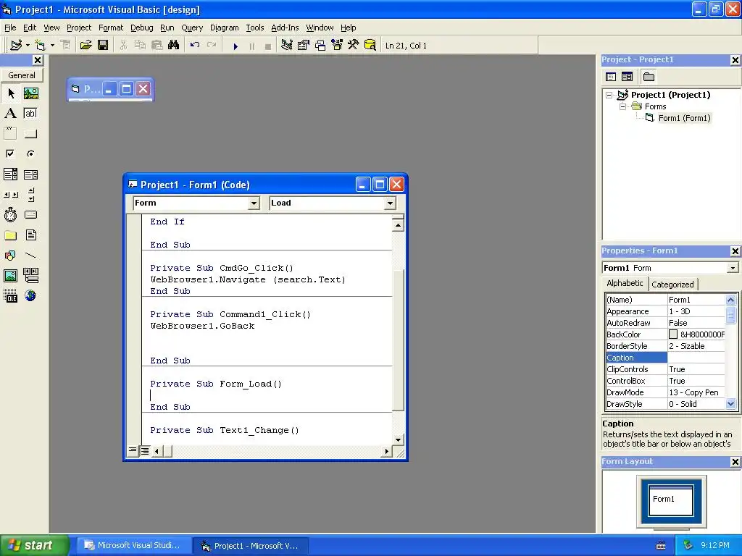Select Form1 (Form1) in project tree
Image resolution: width=742 pixels, height=556 pixels.
pyautogui.click(x=684, y=118)
